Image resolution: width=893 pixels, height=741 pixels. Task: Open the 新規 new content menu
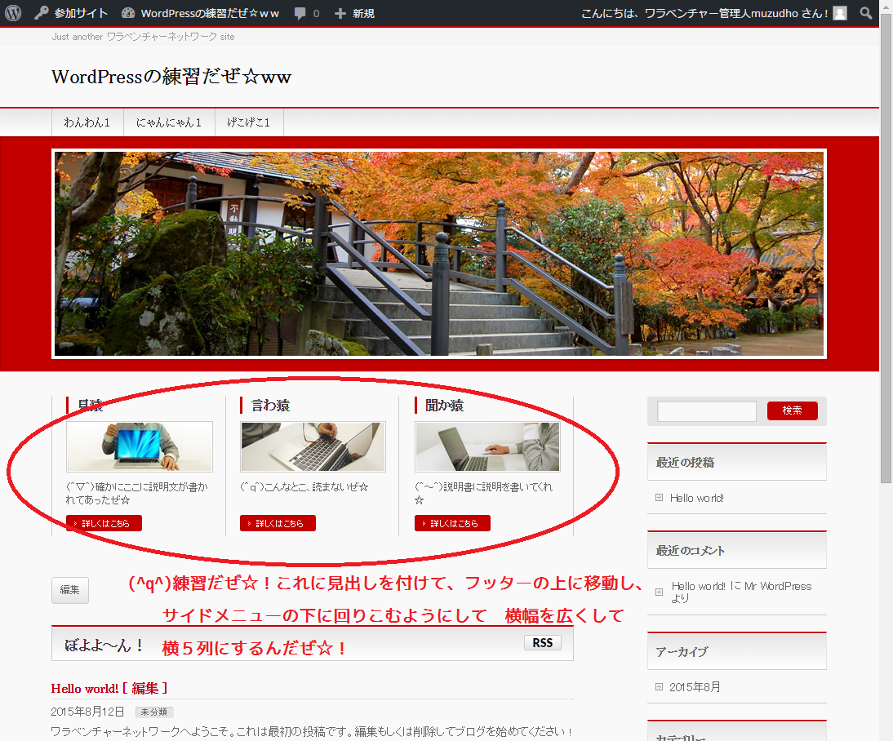354,13
